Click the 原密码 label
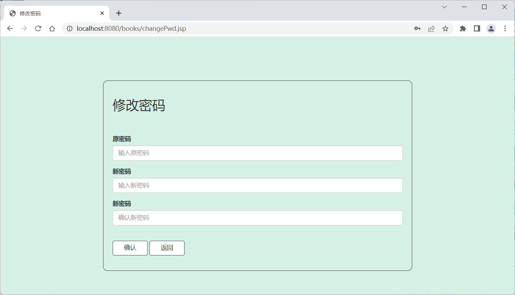This screenshot has height=295, width=515. click(x=122, y=139)
